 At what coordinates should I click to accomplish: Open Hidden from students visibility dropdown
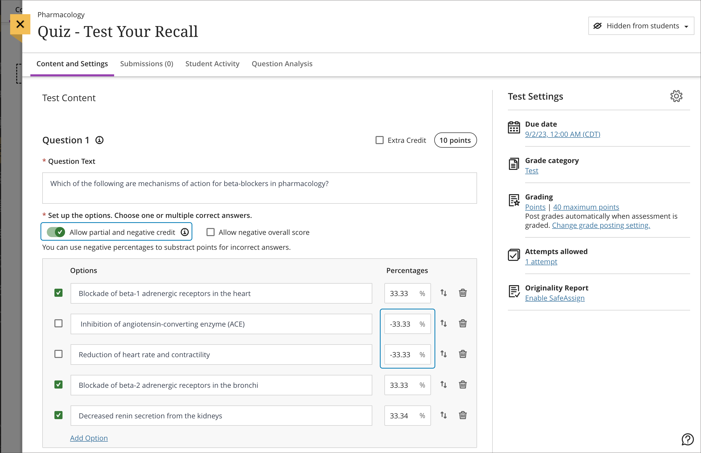click(x=641, y=26)
